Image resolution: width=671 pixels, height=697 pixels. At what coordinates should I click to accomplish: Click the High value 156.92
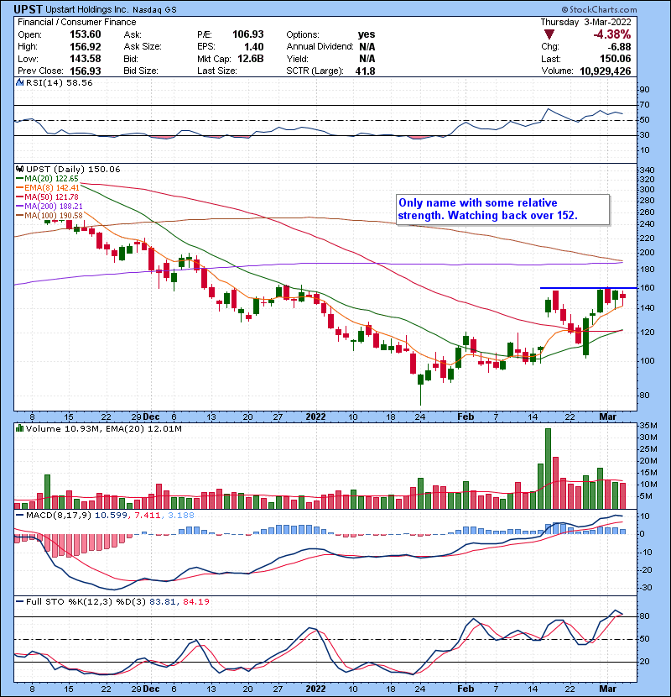86,47
